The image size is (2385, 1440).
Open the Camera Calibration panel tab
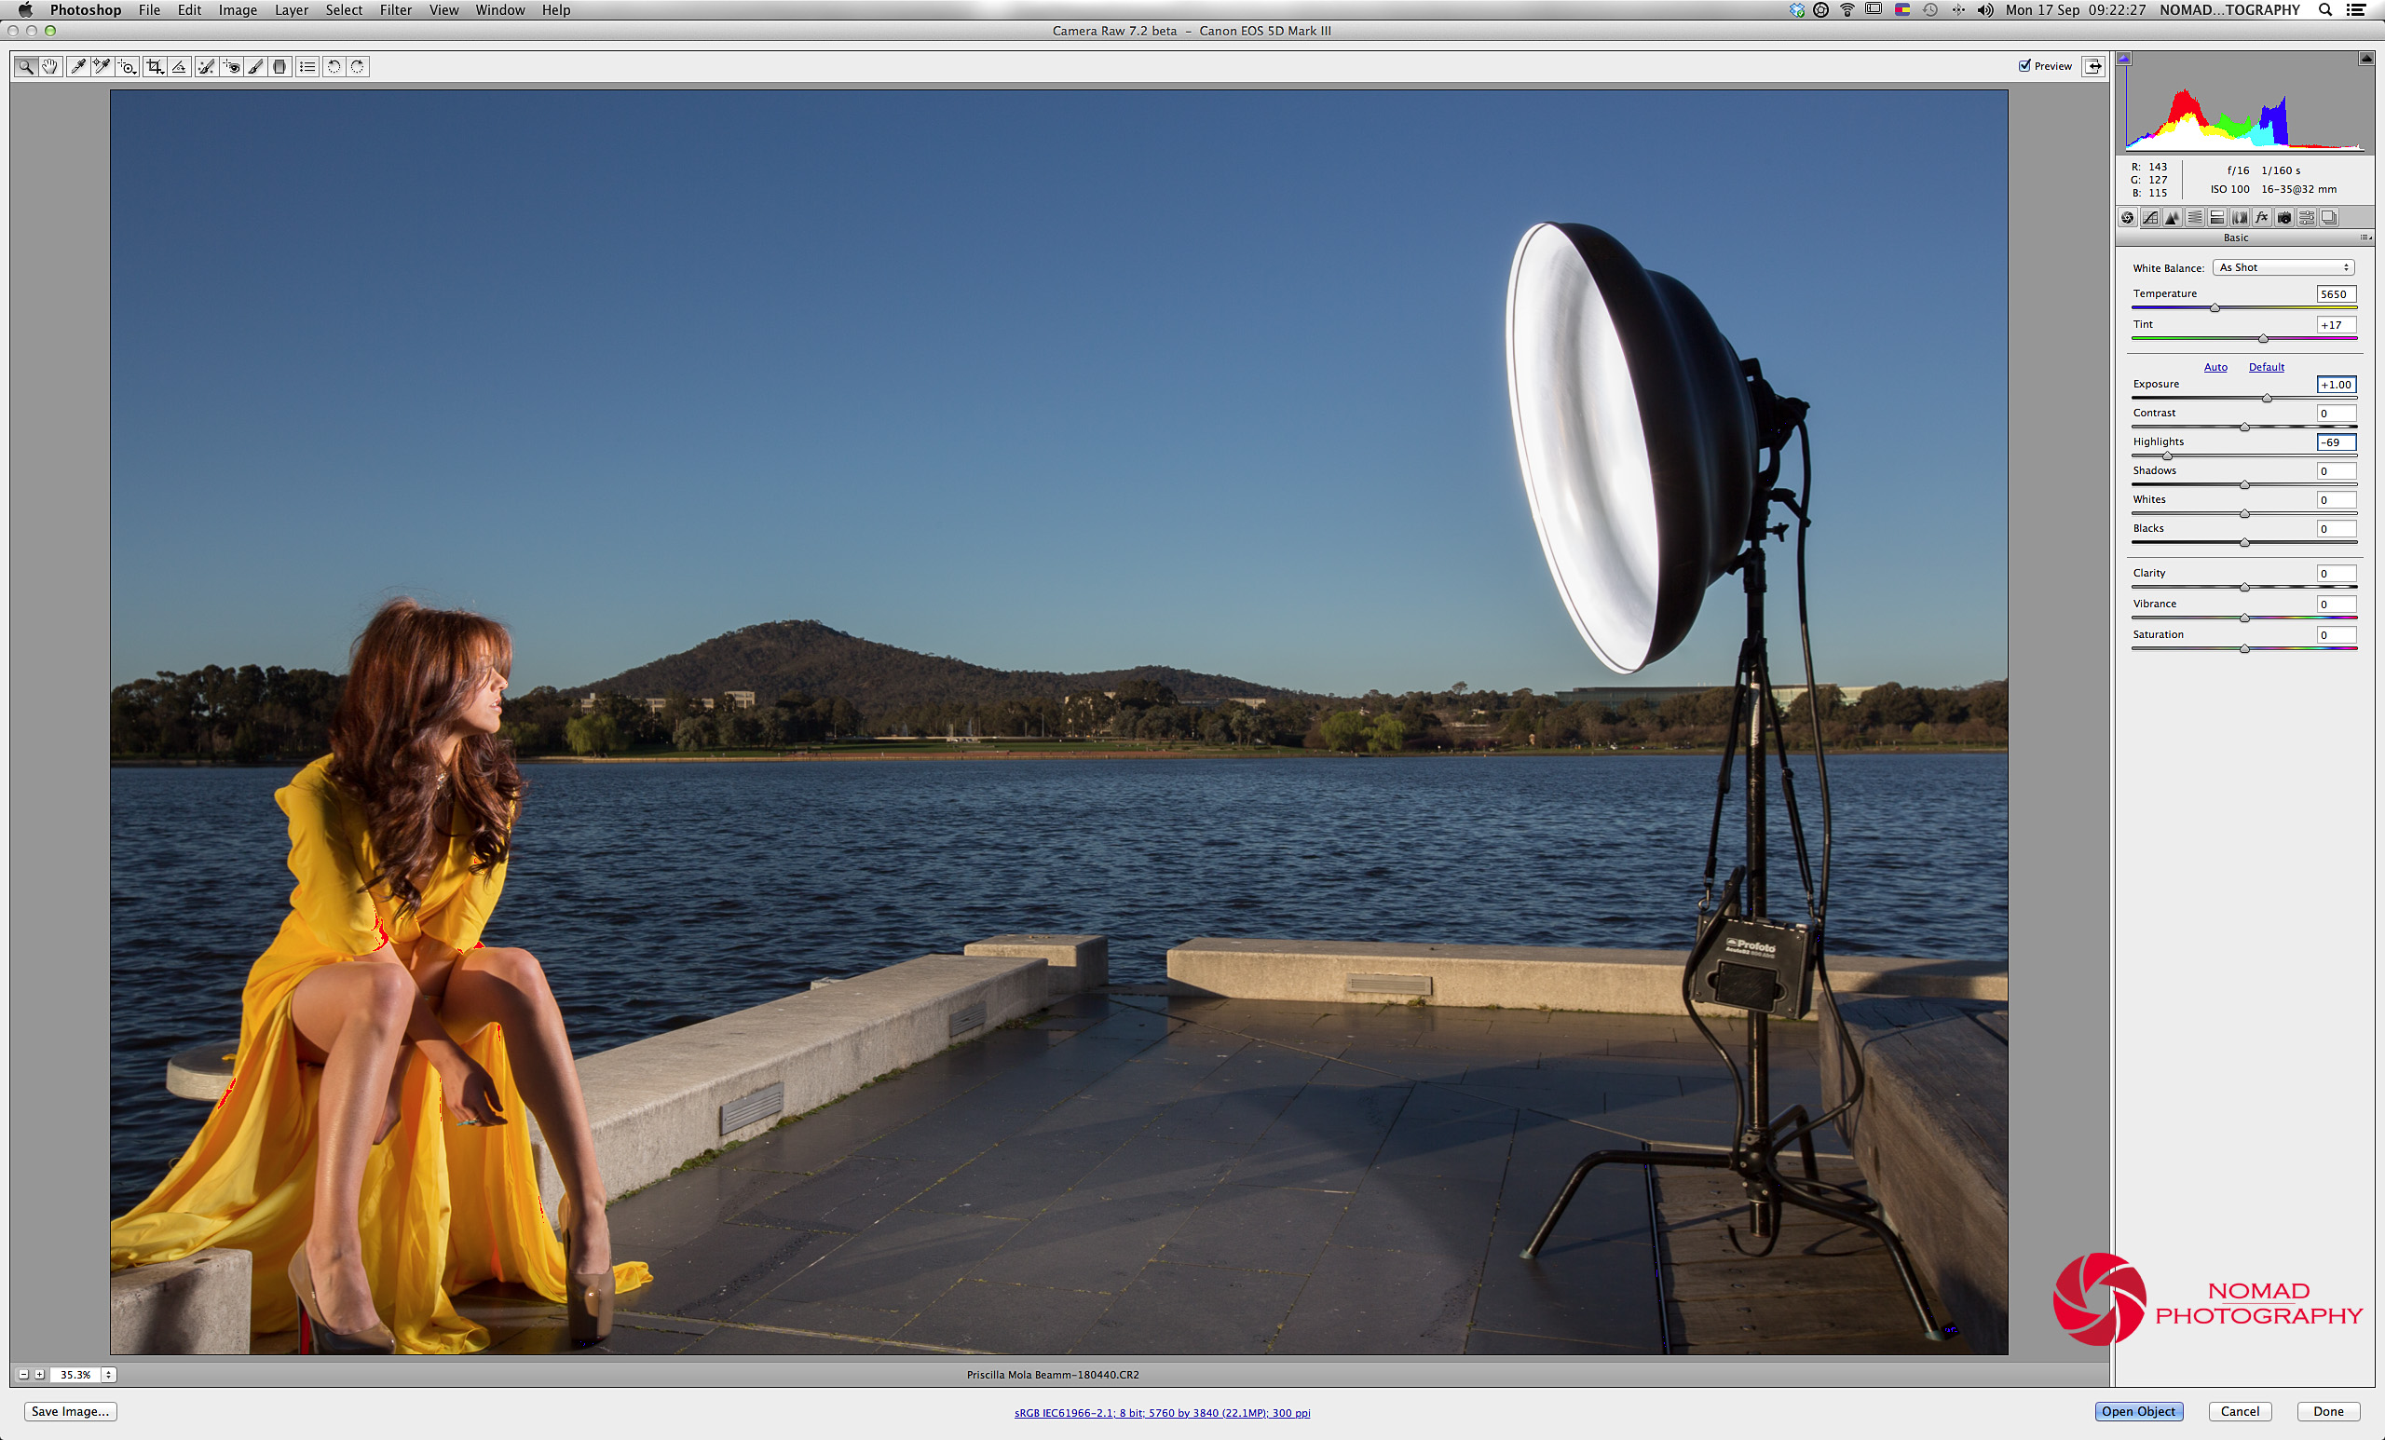pos(2284,218)
